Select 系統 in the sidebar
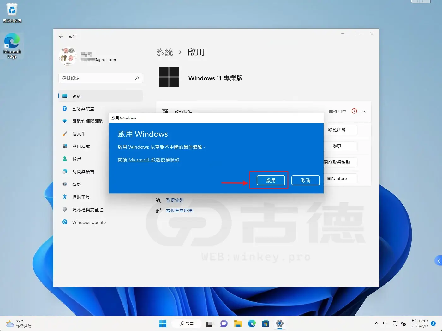This screenshot has width=442, height=331. click(101, 96)
